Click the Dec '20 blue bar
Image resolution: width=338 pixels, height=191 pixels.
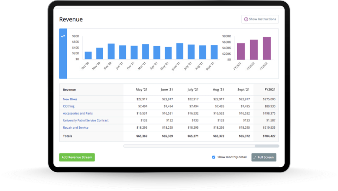[x=111, y=51]
